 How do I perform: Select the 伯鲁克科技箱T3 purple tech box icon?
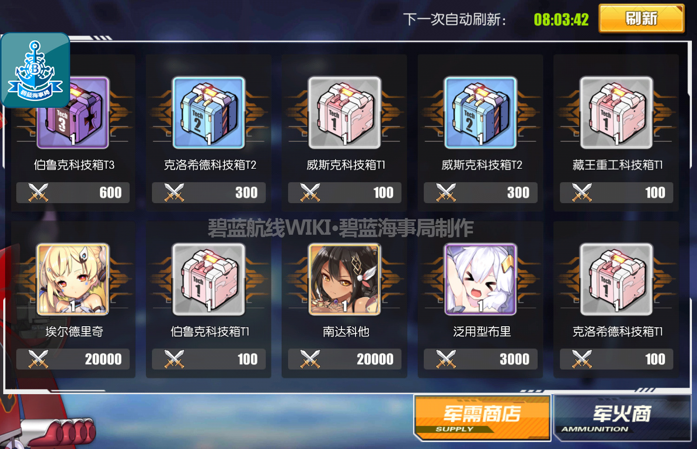(x=73, y=112)
